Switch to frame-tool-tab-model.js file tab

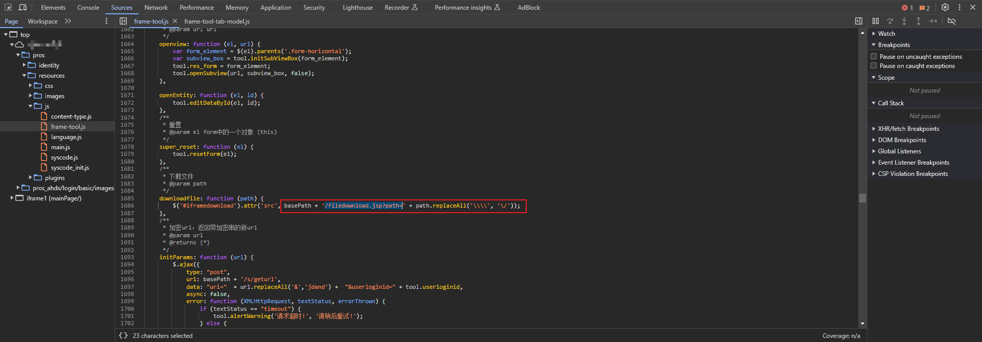[217, 21]
